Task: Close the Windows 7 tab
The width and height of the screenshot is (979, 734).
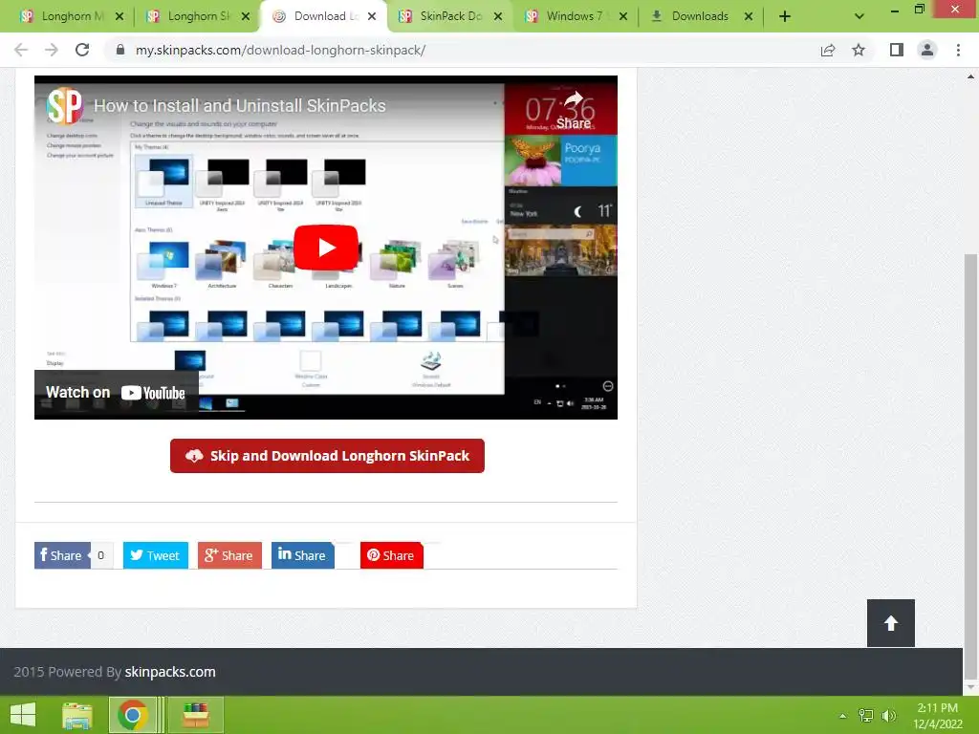Action: 623,16
